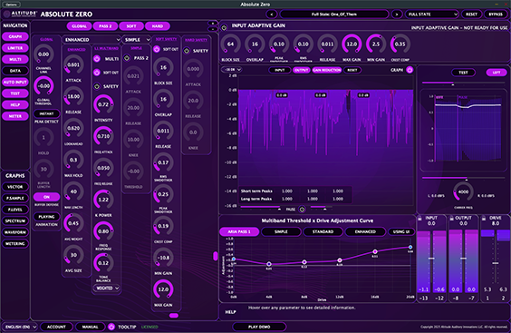The image size is (511, 333).
Task: Open the ENHANCED mode dropdown
Action: coord(92,40)
